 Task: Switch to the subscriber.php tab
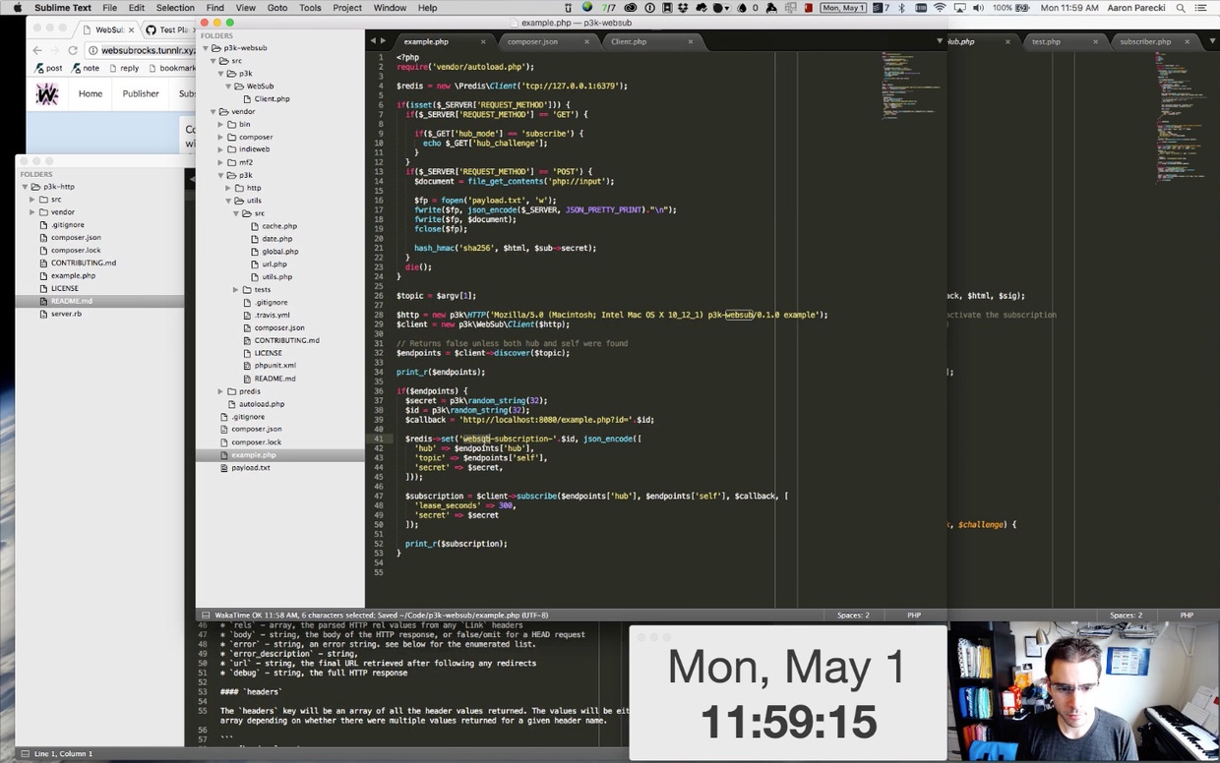pyautogui.click(x=1145, y=42)
